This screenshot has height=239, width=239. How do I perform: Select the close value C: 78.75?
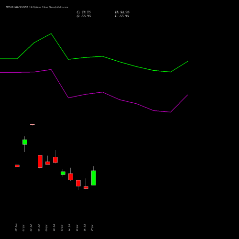[84, 12]
